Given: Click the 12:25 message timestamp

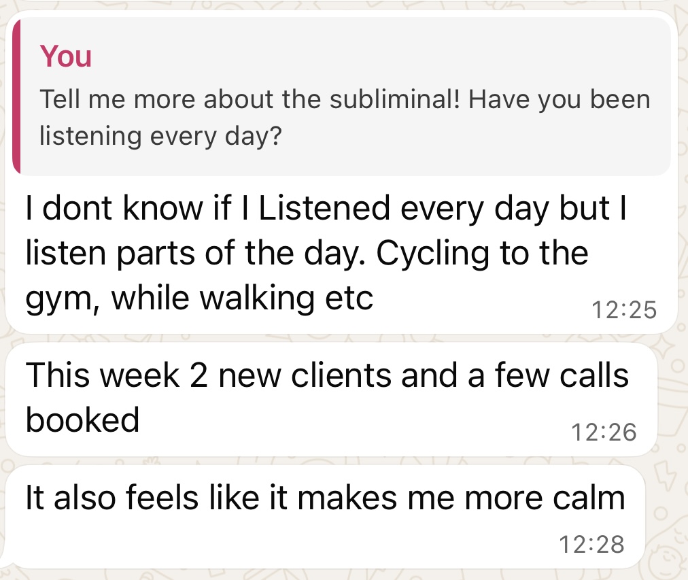Looking at the screenshot, I should click(x=623, y=309).
